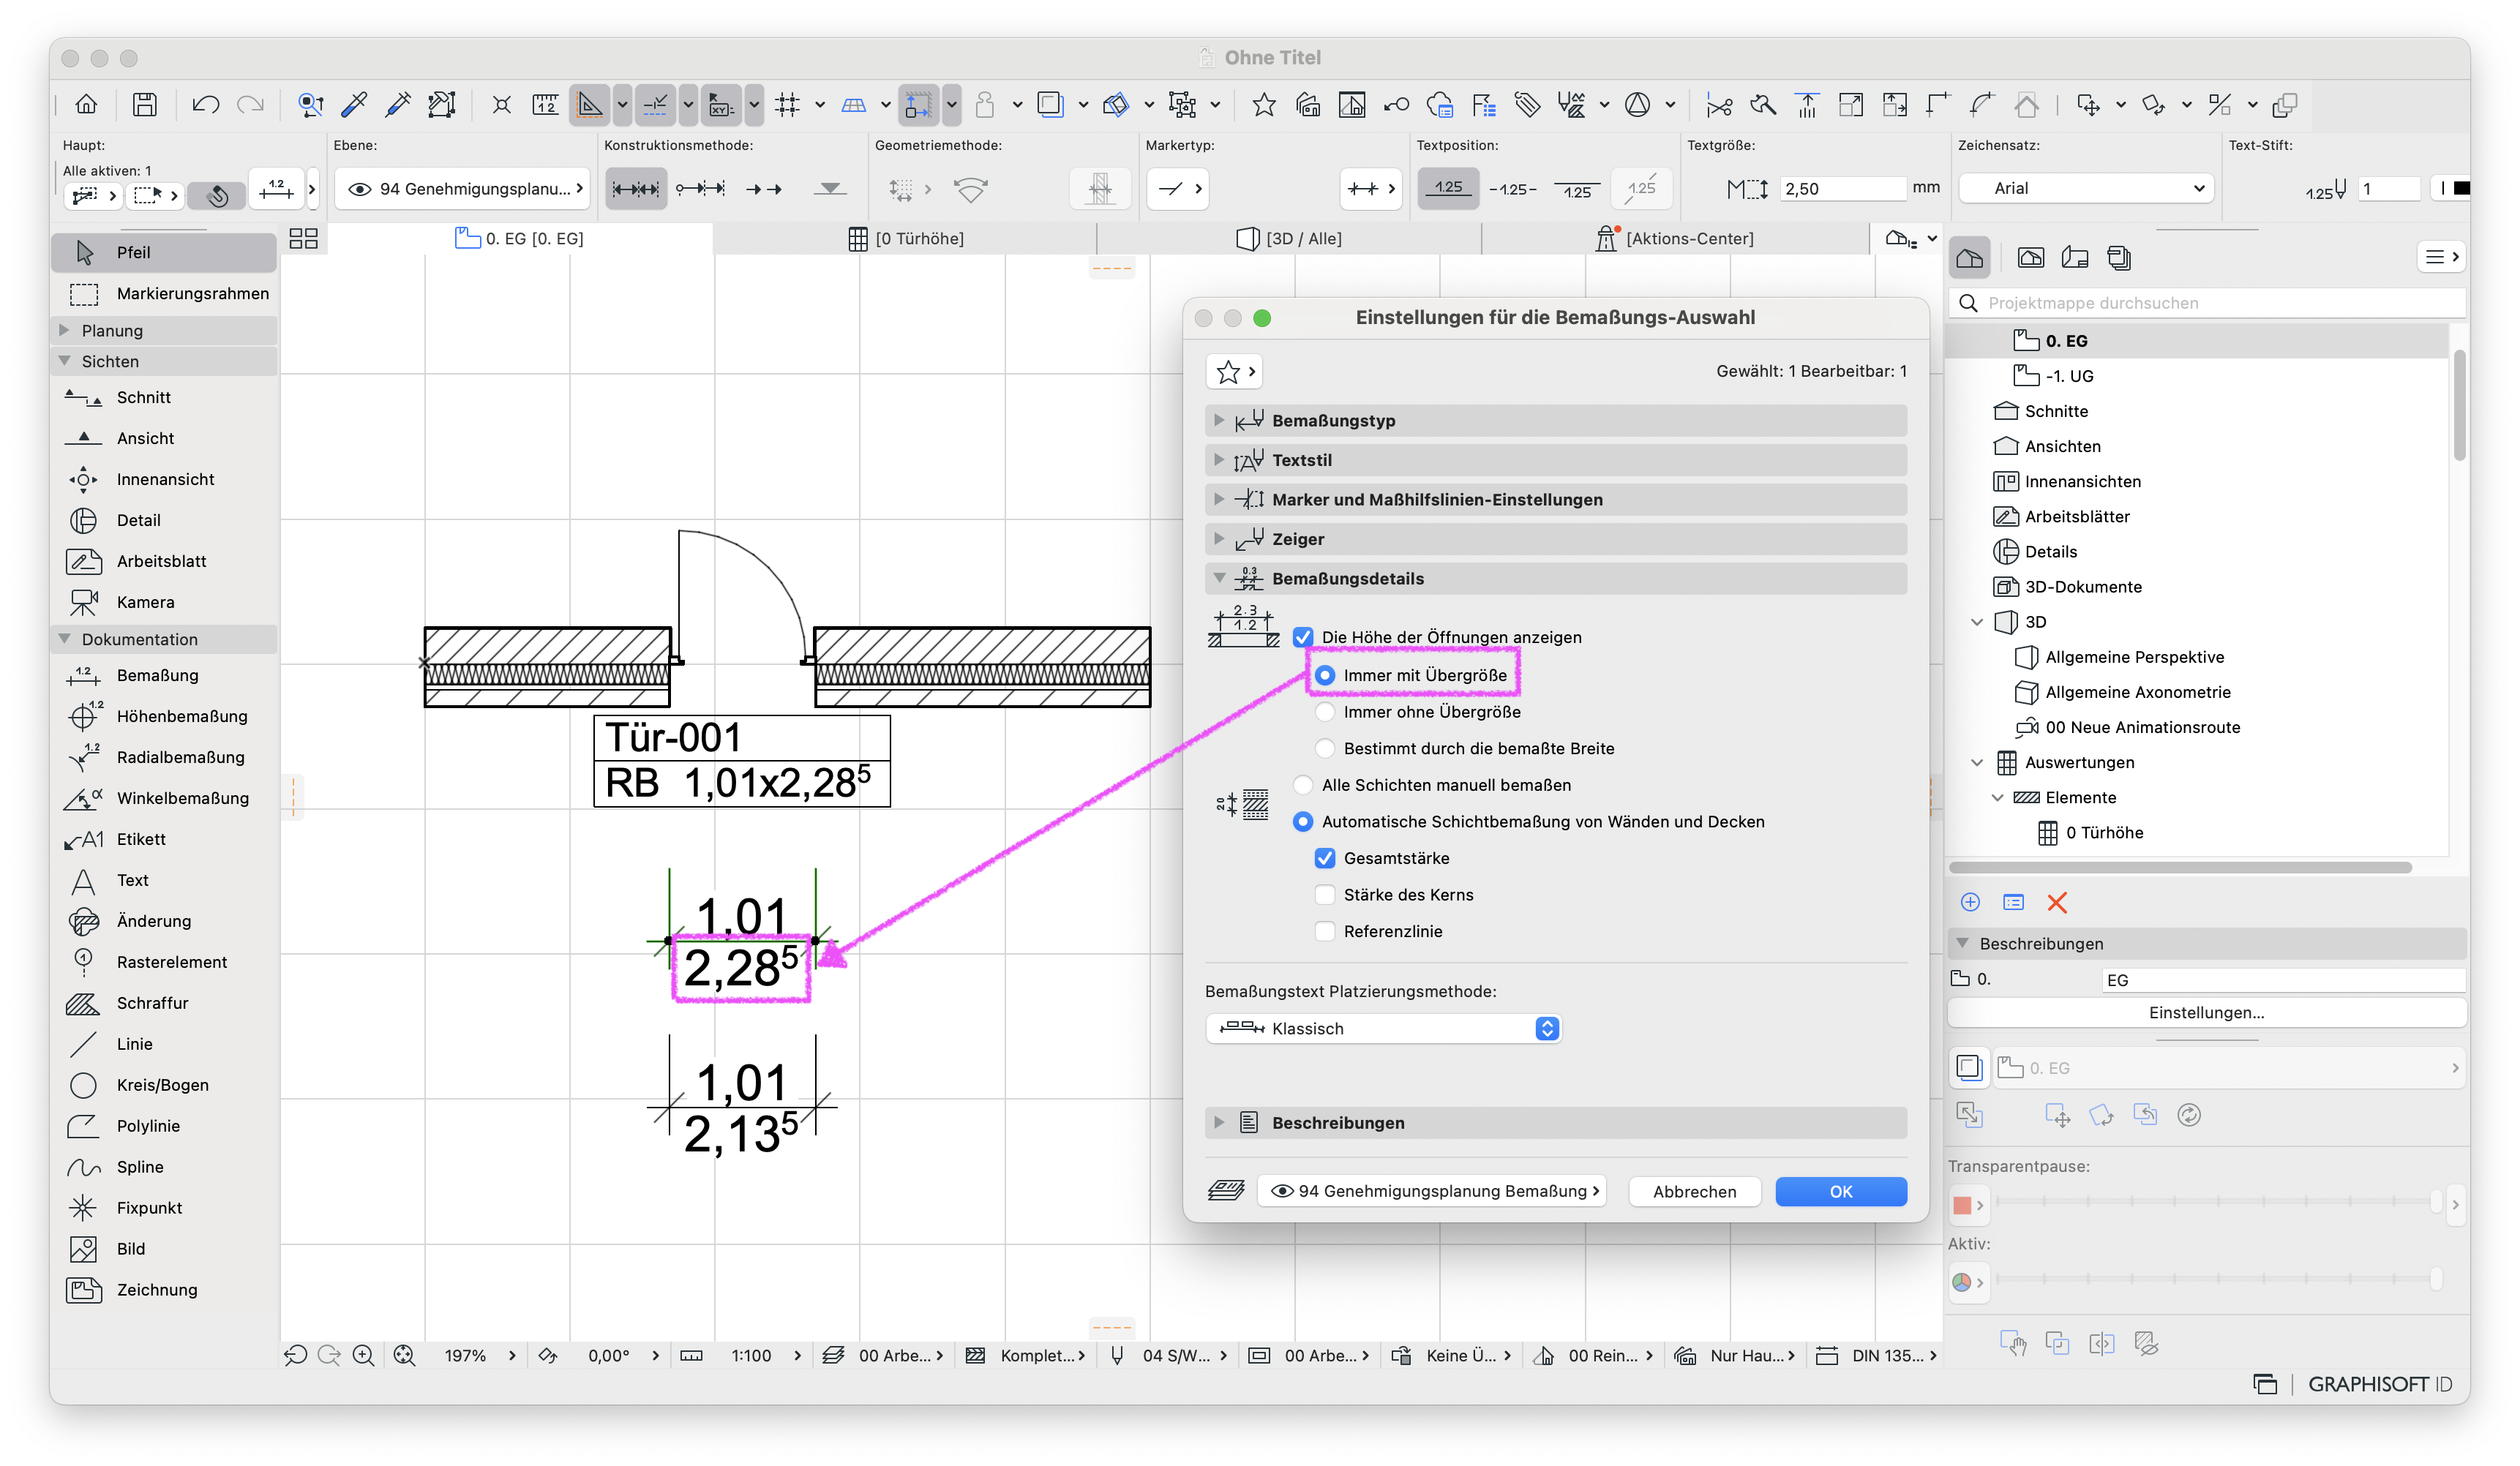Select 'Immer ohne Übergröße' radio button
The image size is (2520, 1466).
click(x=1324, y=712)
